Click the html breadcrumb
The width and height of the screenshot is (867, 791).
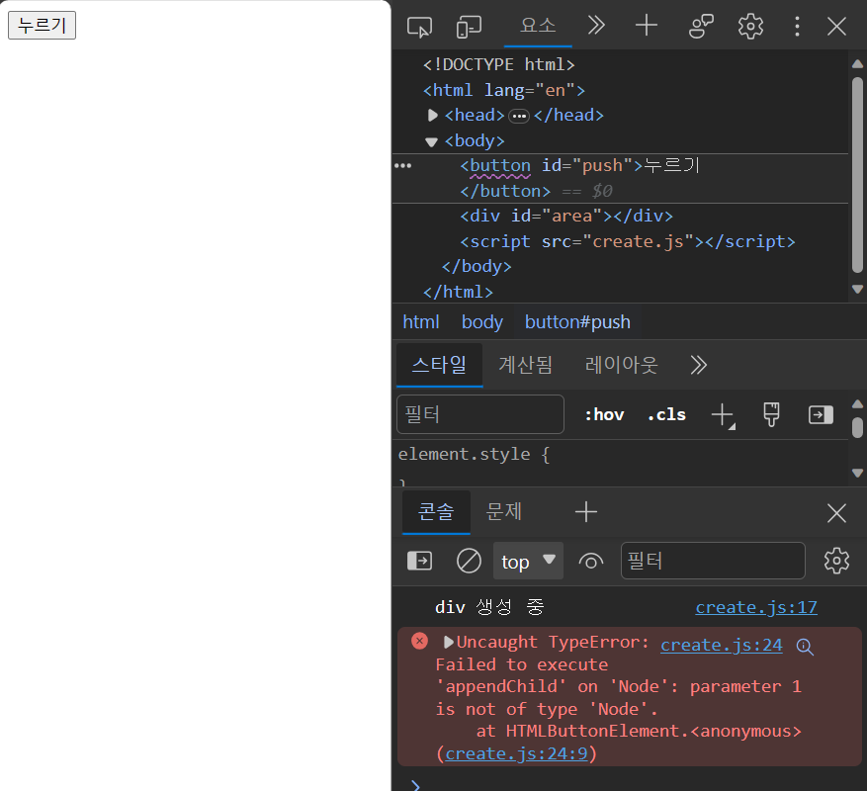tap(421, 322)
